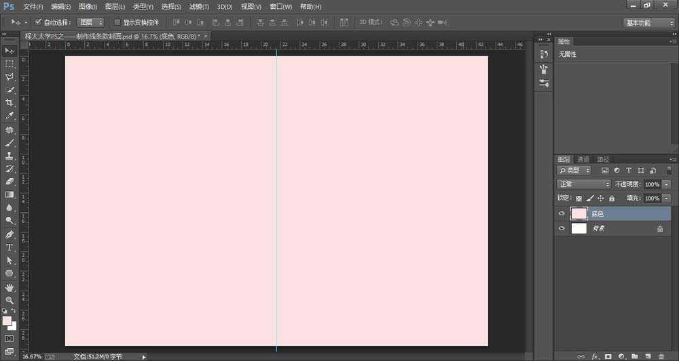Uncheck the 自动选择 checkbox

38,22
